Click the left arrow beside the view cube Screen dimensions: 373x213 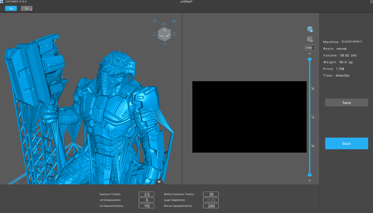click(x=154, y=34)
